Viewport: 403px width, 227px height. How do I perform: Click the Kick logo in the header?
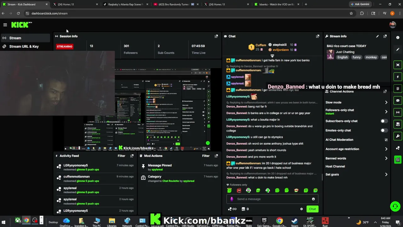pos(21,25)
